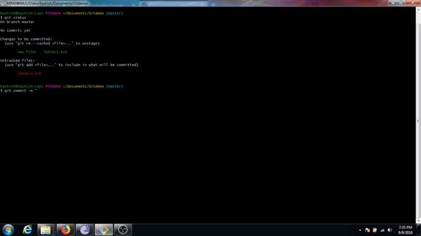The image size is (421, 236).
Task: Click the second prompt's "(master)" branch label
Action: pos(114,87)
